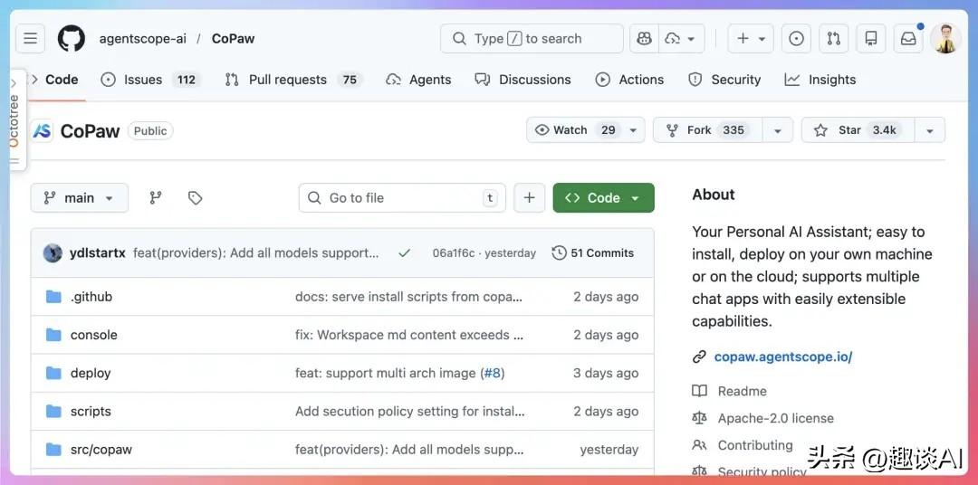Image resolution: width=978 pixels, height=485 pixels.
Task: Open the Star lists dropdown arrow
Action: 930,130
